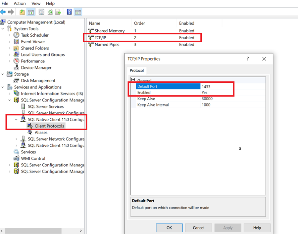
Task: Click the Computer Management (Local) root icon
Action: (2, 22)
